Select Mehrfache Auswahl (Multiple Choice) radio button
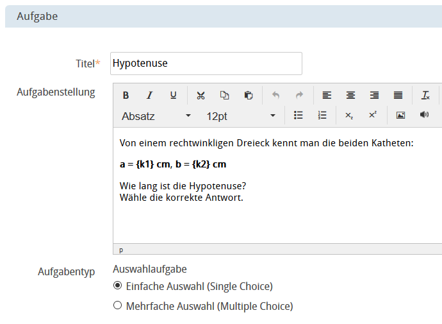The image size is (442, 324). coord(118,305)
